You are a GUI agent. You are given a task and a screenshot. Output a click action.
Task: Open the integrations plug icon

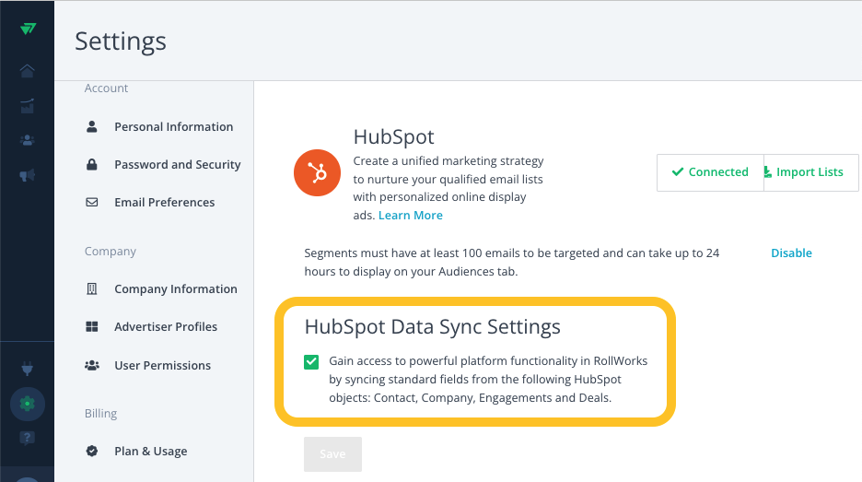[x=27, y=368]
